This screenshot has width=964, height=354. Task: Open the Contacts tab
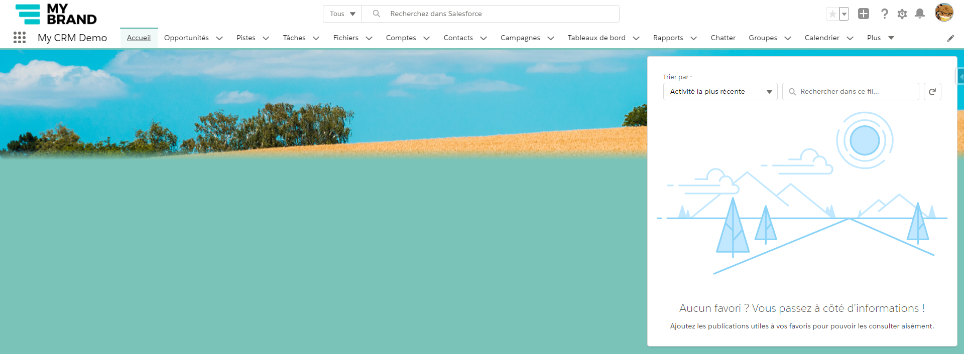coord(458,38)
